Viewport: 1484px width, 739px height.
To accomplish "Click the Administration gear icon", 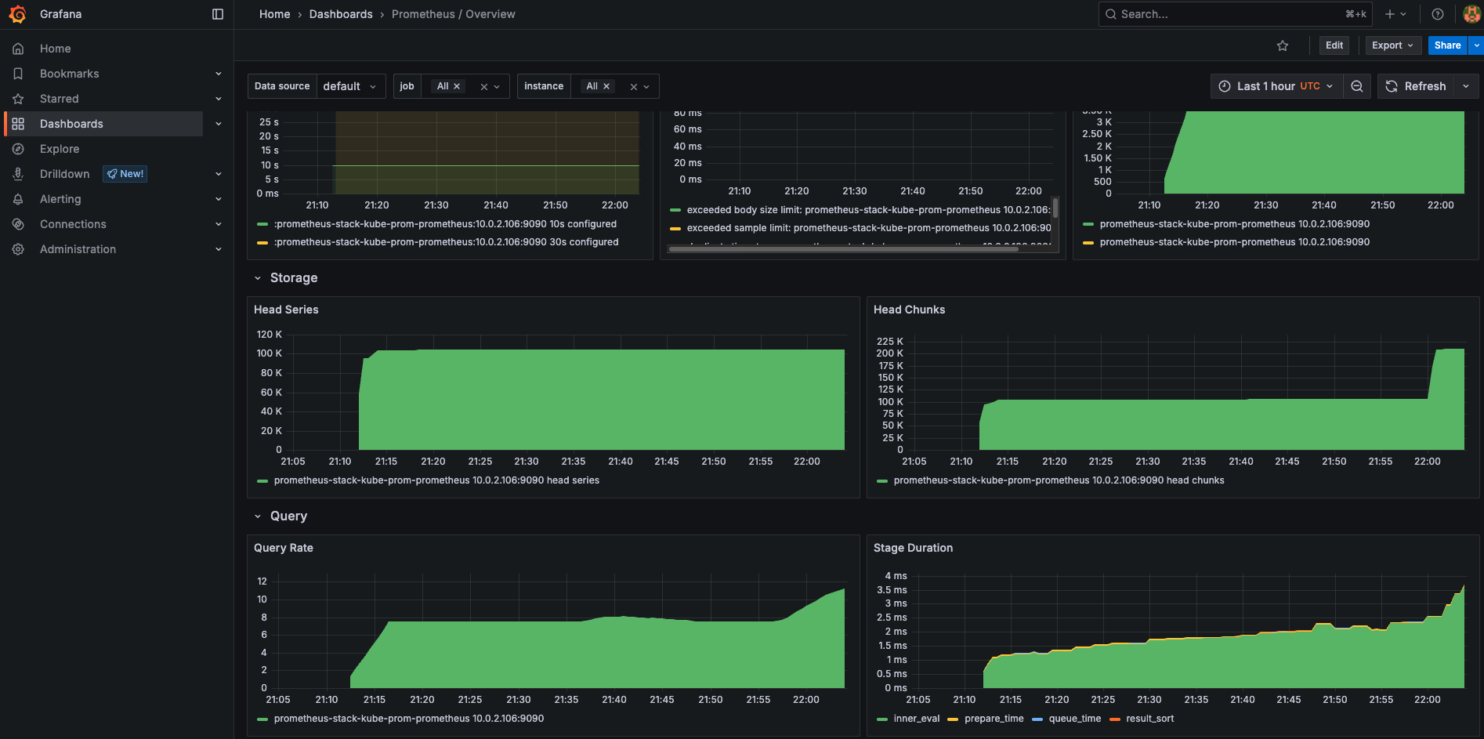I will click(x=18, y=249).
